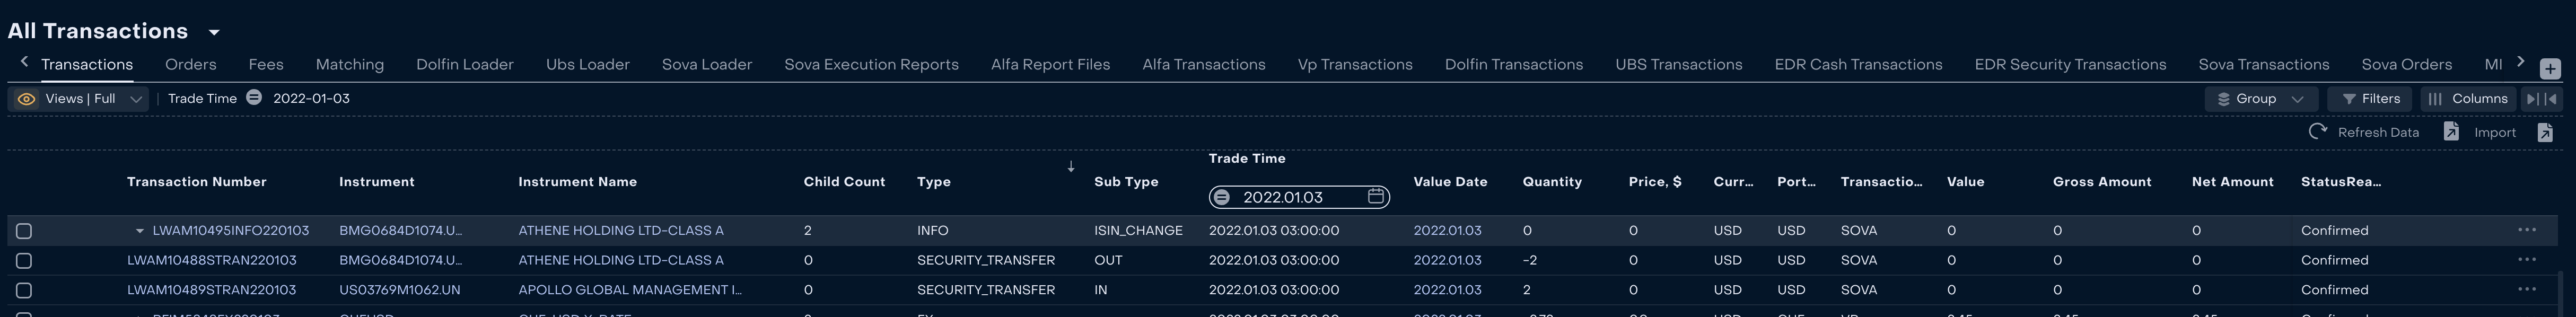
Task: Open the Views | Full dropdown
Action: pyautogui.click(x=79, y=99)
